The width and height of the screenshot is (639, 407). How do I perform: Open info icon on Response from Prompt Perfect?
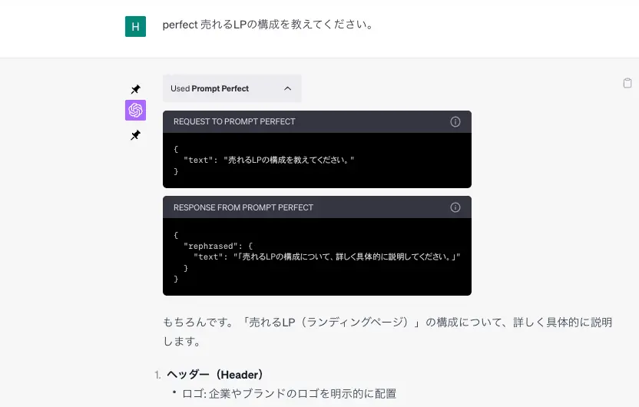click(455, 207)
